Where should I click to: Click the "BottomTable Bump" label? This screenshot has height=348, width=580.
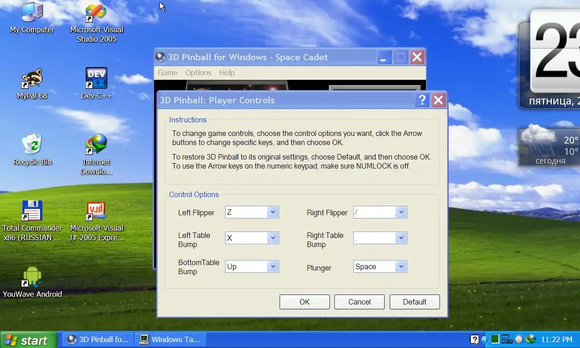pos(198,267)
